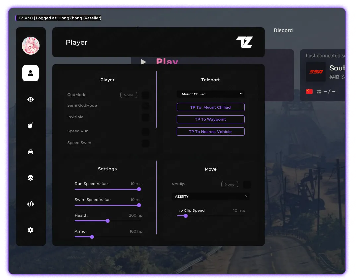Toggle the Invisible checkbox
The width and height of the screenshot is (356, 280).
(x=145, y=117)
